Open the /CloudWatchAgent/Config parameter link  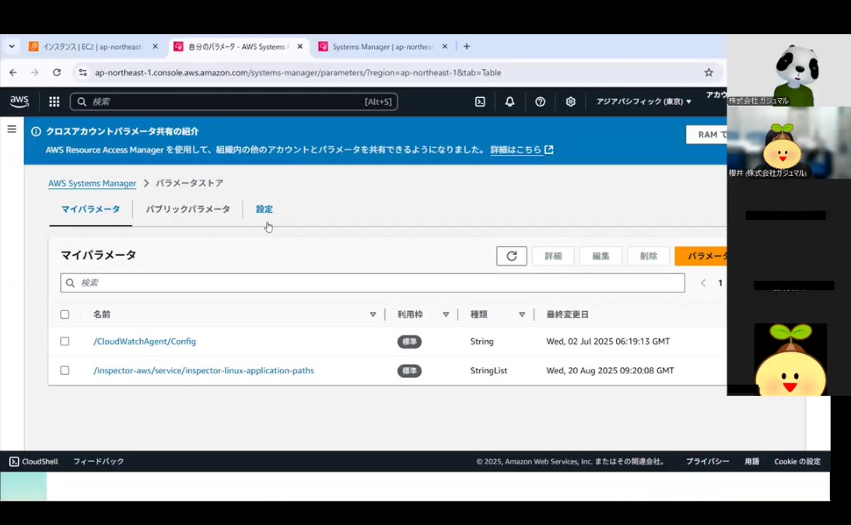click(145, 341)
